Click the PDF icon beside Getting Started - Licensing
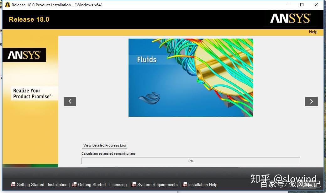326x193 pixels. point(74,185)
